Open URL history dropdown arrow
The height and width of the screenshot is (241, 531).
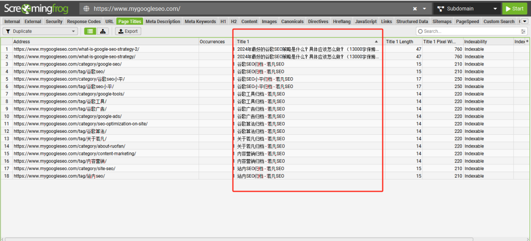[425, 9]
